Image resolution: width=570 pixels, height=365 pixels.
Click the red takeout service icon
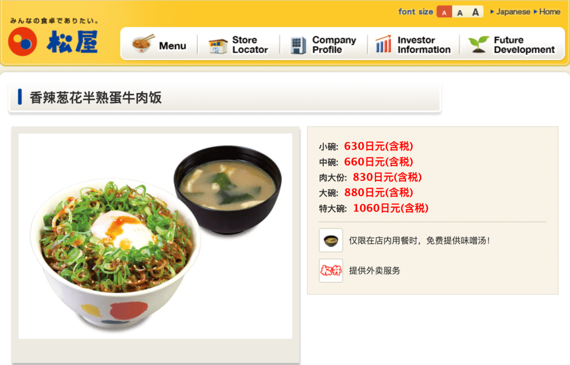point(331,270)
